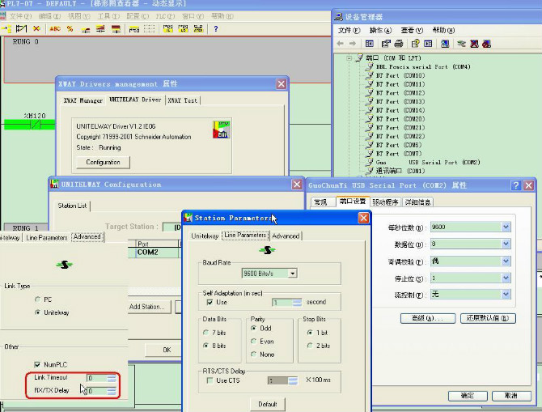Select the PC link type radio button
Image resolution: width=542 pixels, height=412 pixels.
click(x=37, y=299)
